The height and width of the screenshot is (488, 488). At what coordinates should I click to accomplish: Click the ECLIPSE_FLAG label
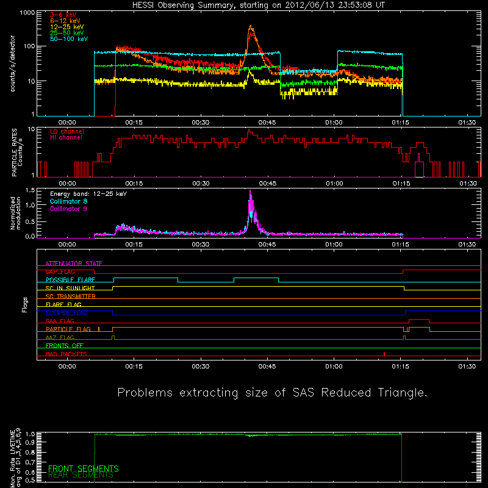click(66, 313)
